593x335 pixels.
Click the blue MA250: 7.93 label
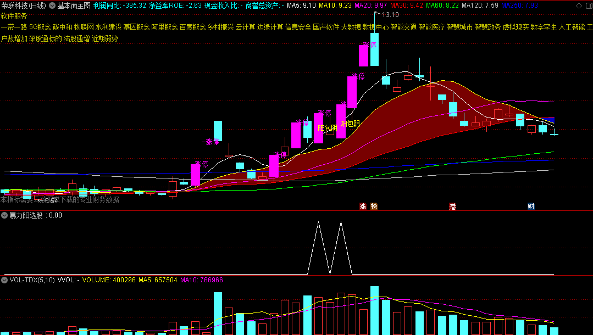pos(520,5)
